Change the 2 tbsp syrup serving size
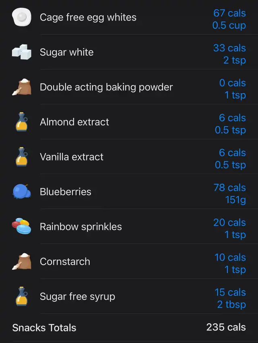This screenshot has height=343, width=258. click(232, 304)
